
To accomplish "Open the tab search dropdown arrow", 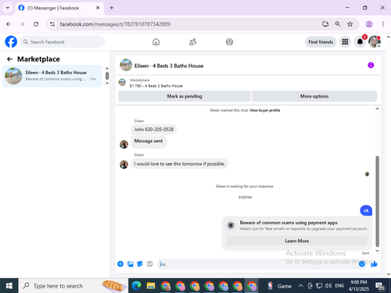I will click(8, 8).
